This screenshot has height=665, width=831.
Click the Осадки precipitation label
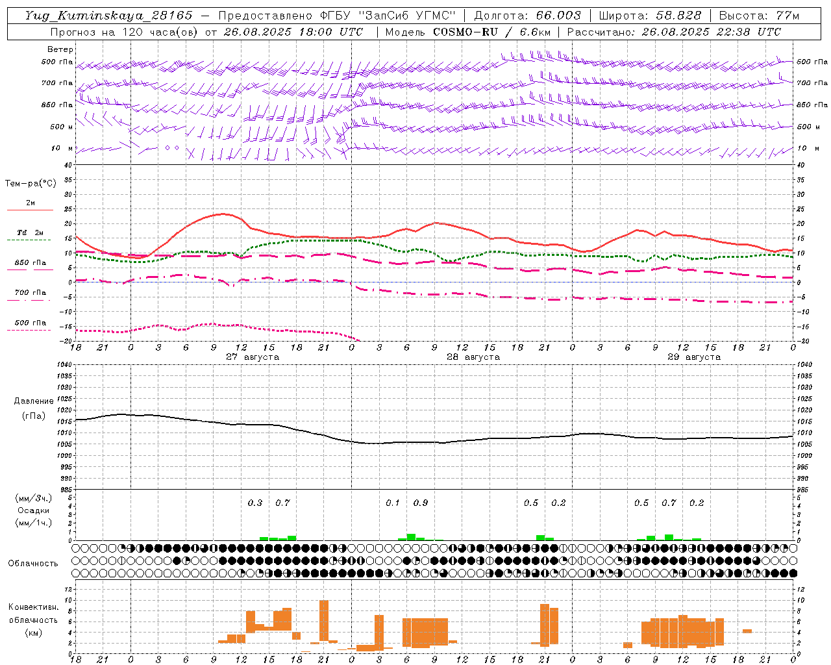tap(34, 510)
